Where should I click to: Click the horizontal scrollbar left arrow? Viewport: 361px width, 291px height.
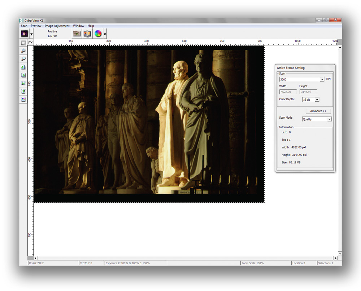click(35, 258)
